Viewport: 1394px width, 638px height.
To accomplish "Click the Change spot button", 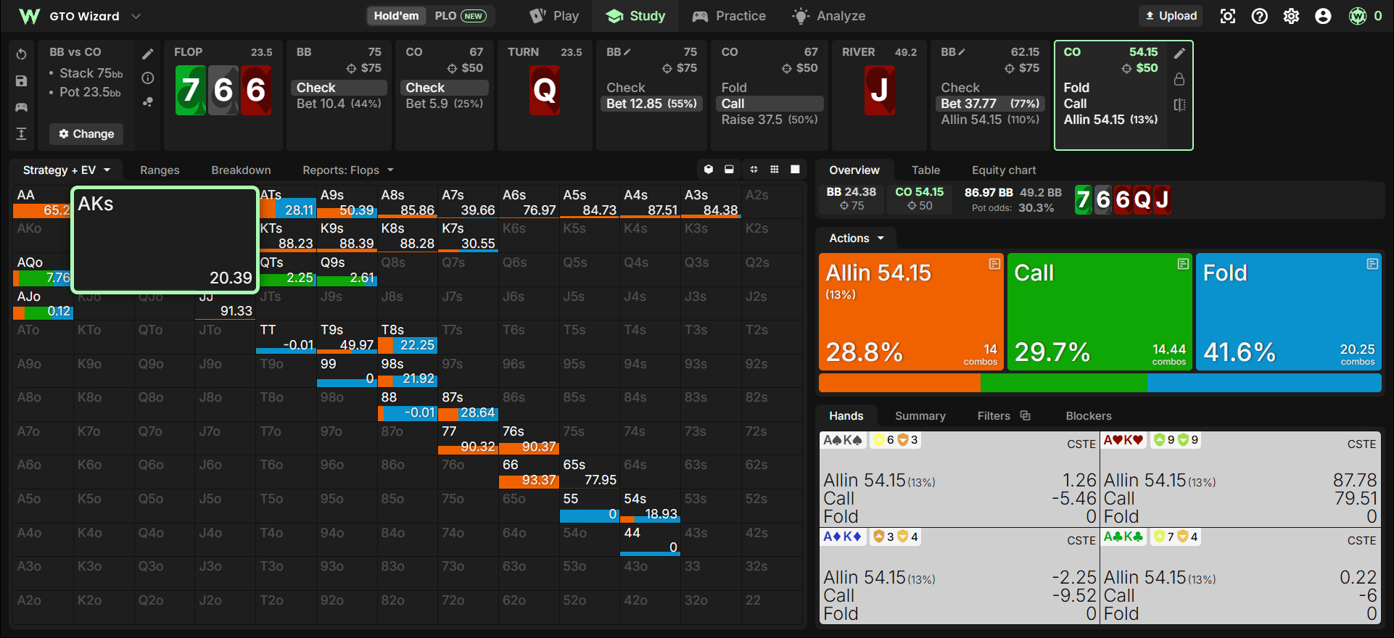I will (86, 133).
